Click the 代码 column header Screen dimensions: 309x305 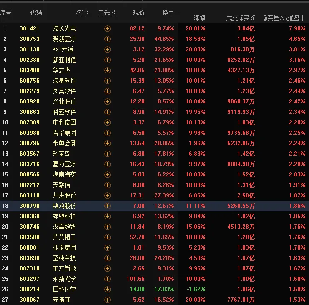click(36, 13)
